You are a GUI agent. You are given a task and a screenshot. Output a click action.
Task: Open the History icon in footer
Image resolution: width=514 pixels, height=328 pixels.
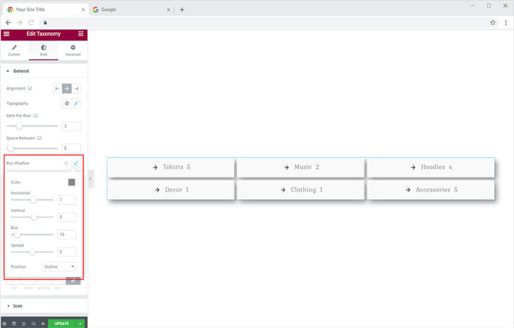[x=24, y=323]
